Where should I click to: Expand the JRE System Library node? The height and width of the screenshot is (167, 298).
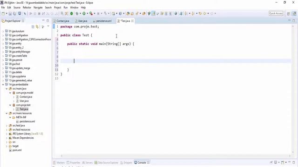tap(7, 134)
